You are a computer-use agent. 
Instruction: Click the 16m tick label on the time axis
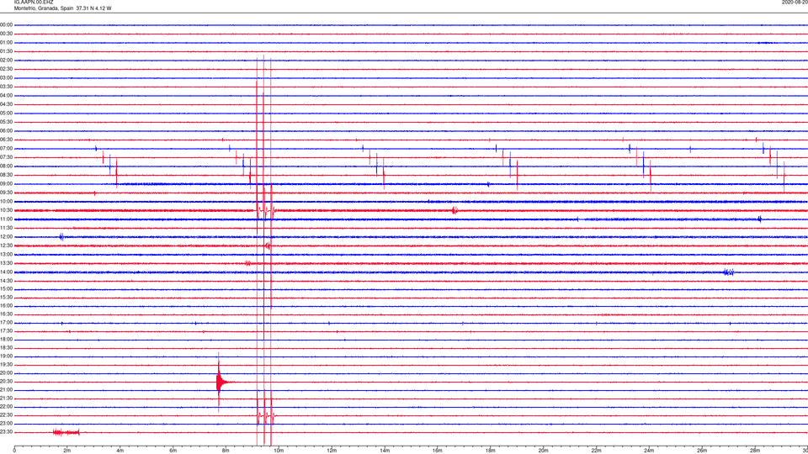(x=438, y=451)
